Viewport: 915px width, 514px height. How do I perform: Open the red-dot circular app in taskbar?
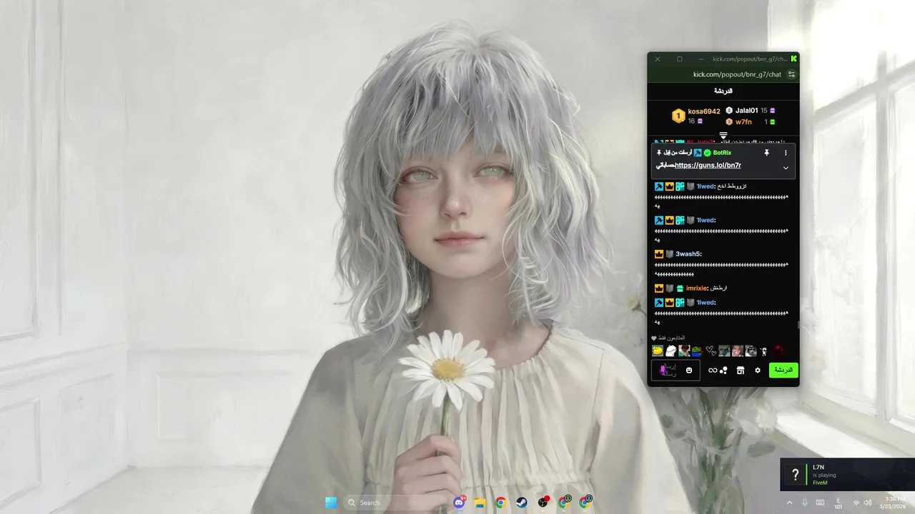click(x=543, y=503)
